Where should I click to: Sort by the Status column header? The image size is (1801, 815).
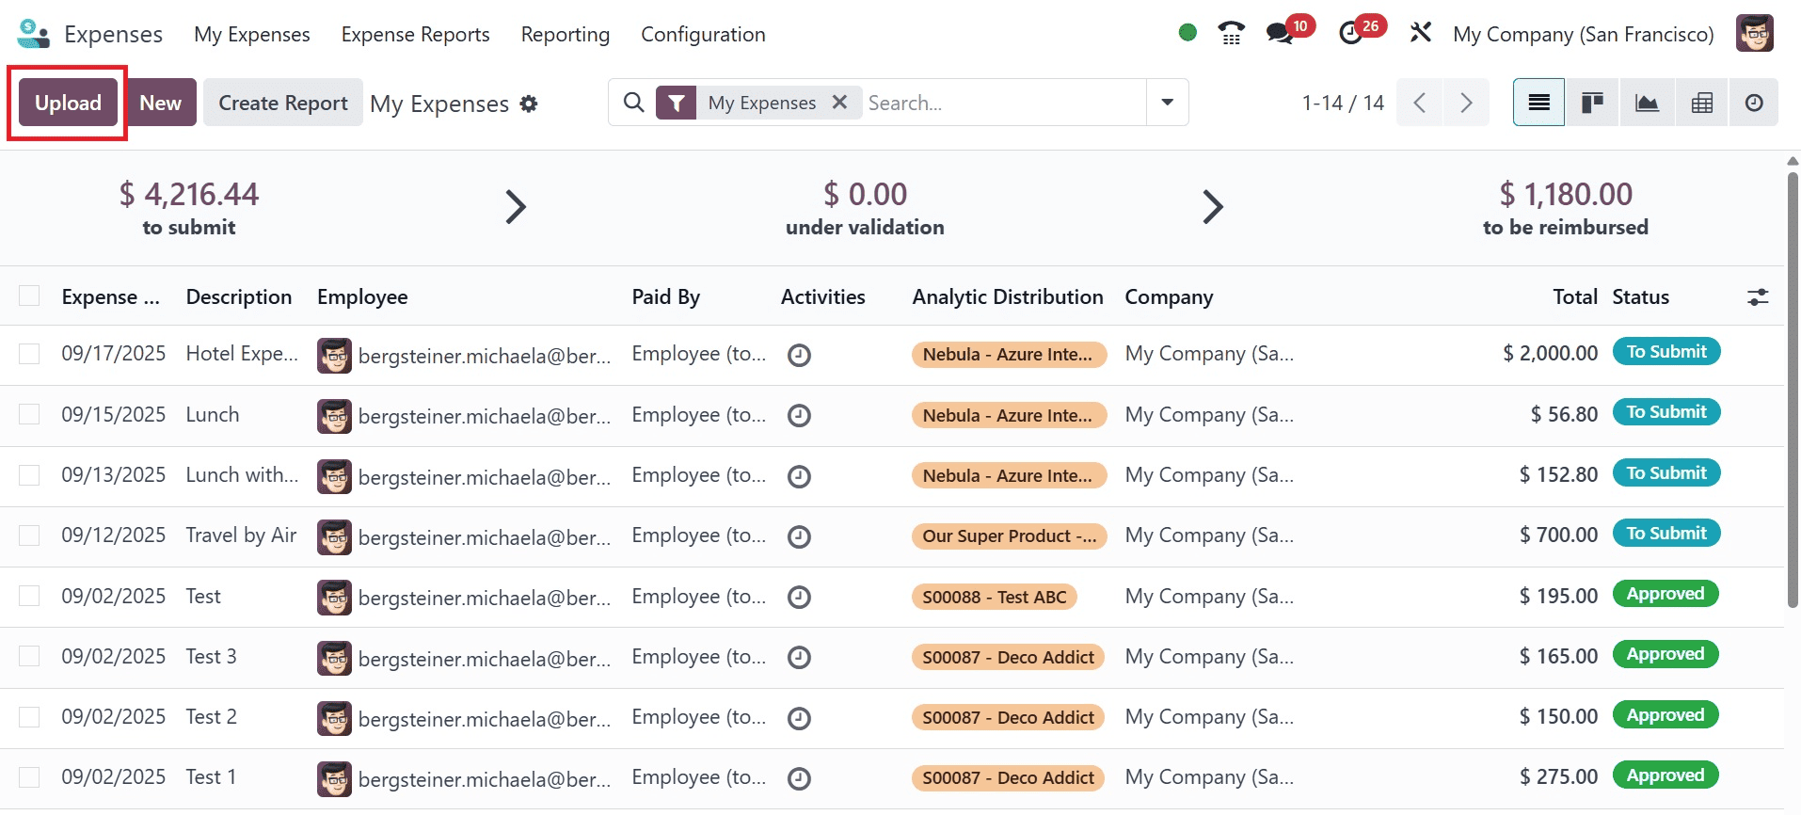click(1640, 297)
